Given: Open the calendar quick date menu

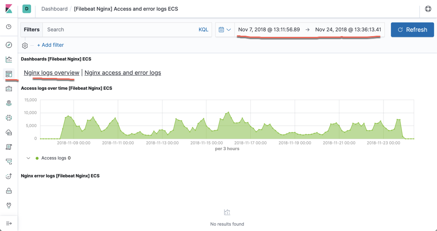Looking at the screenshot, I should pyautogui.click(x=225, y=30).
